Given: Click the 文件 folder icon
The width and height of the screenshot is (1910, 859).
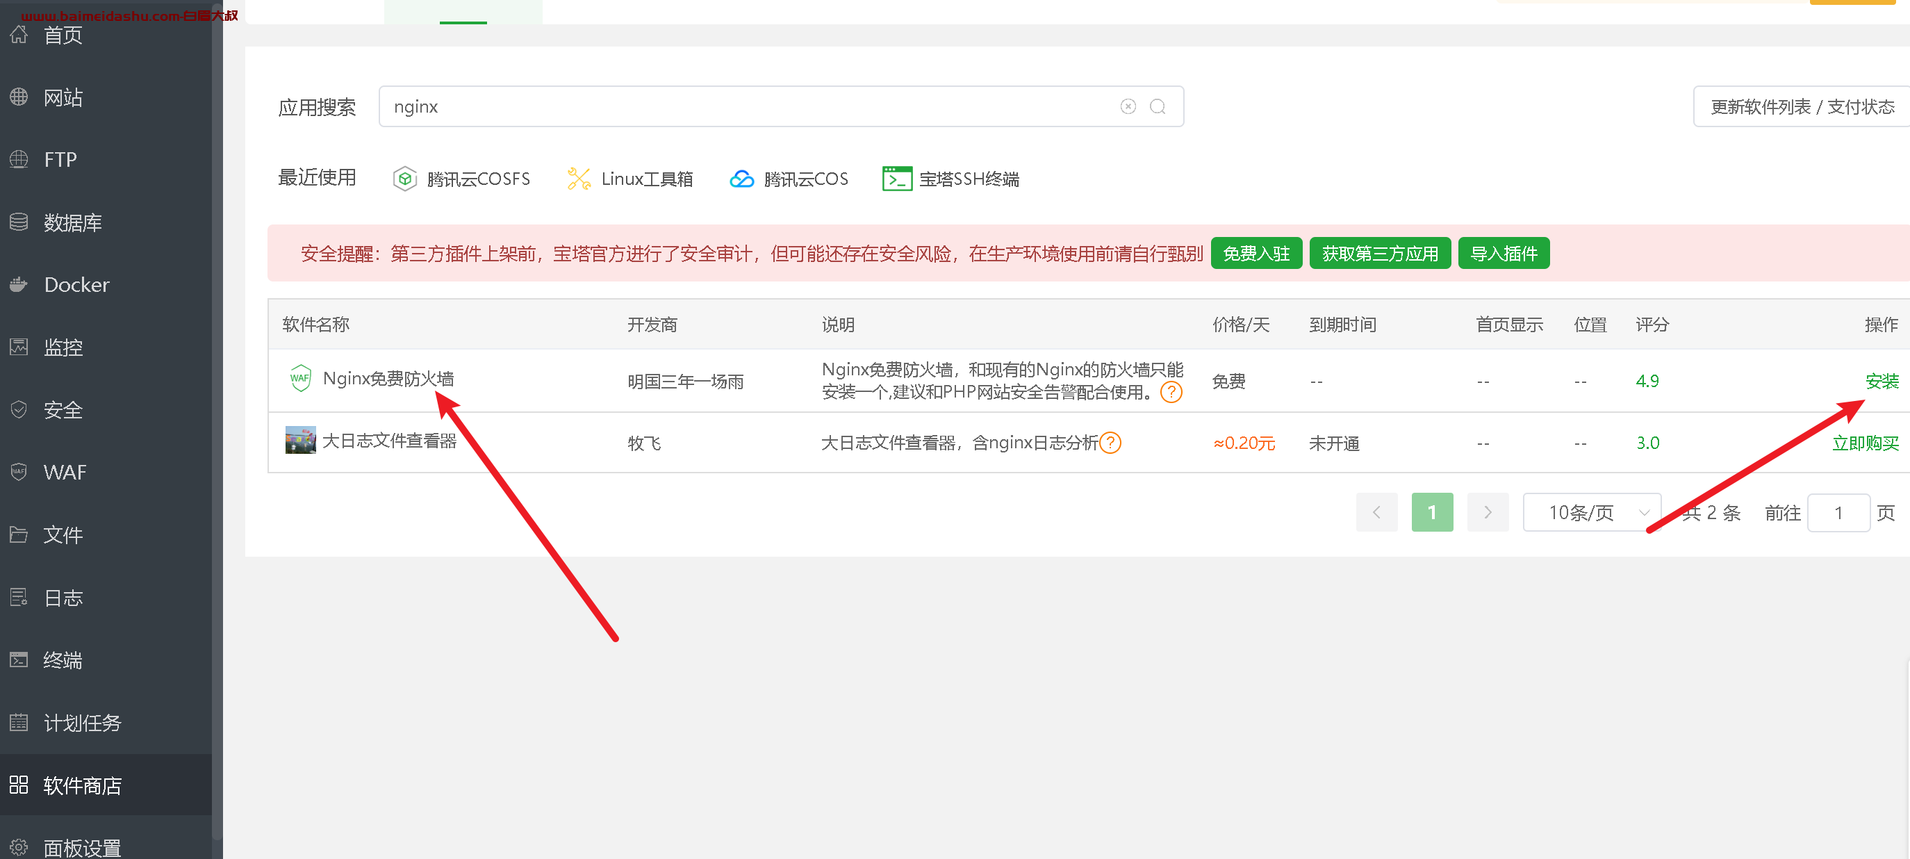Looking at the screenshot, I should pyautogui.click(x=19, y=534).
